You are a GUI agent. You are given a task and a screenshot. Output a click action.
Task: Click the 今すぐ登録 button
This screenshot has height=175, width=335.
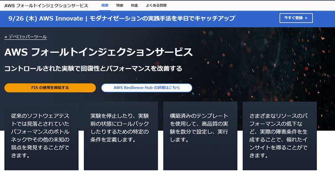pyautogui.click(x=296, y=18)
